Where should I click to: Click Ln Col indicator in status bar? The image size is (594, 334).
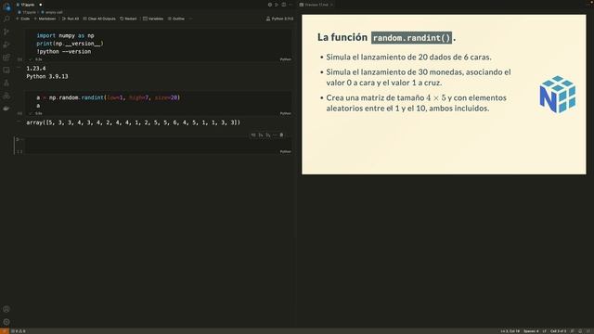[x=510, y=331]
